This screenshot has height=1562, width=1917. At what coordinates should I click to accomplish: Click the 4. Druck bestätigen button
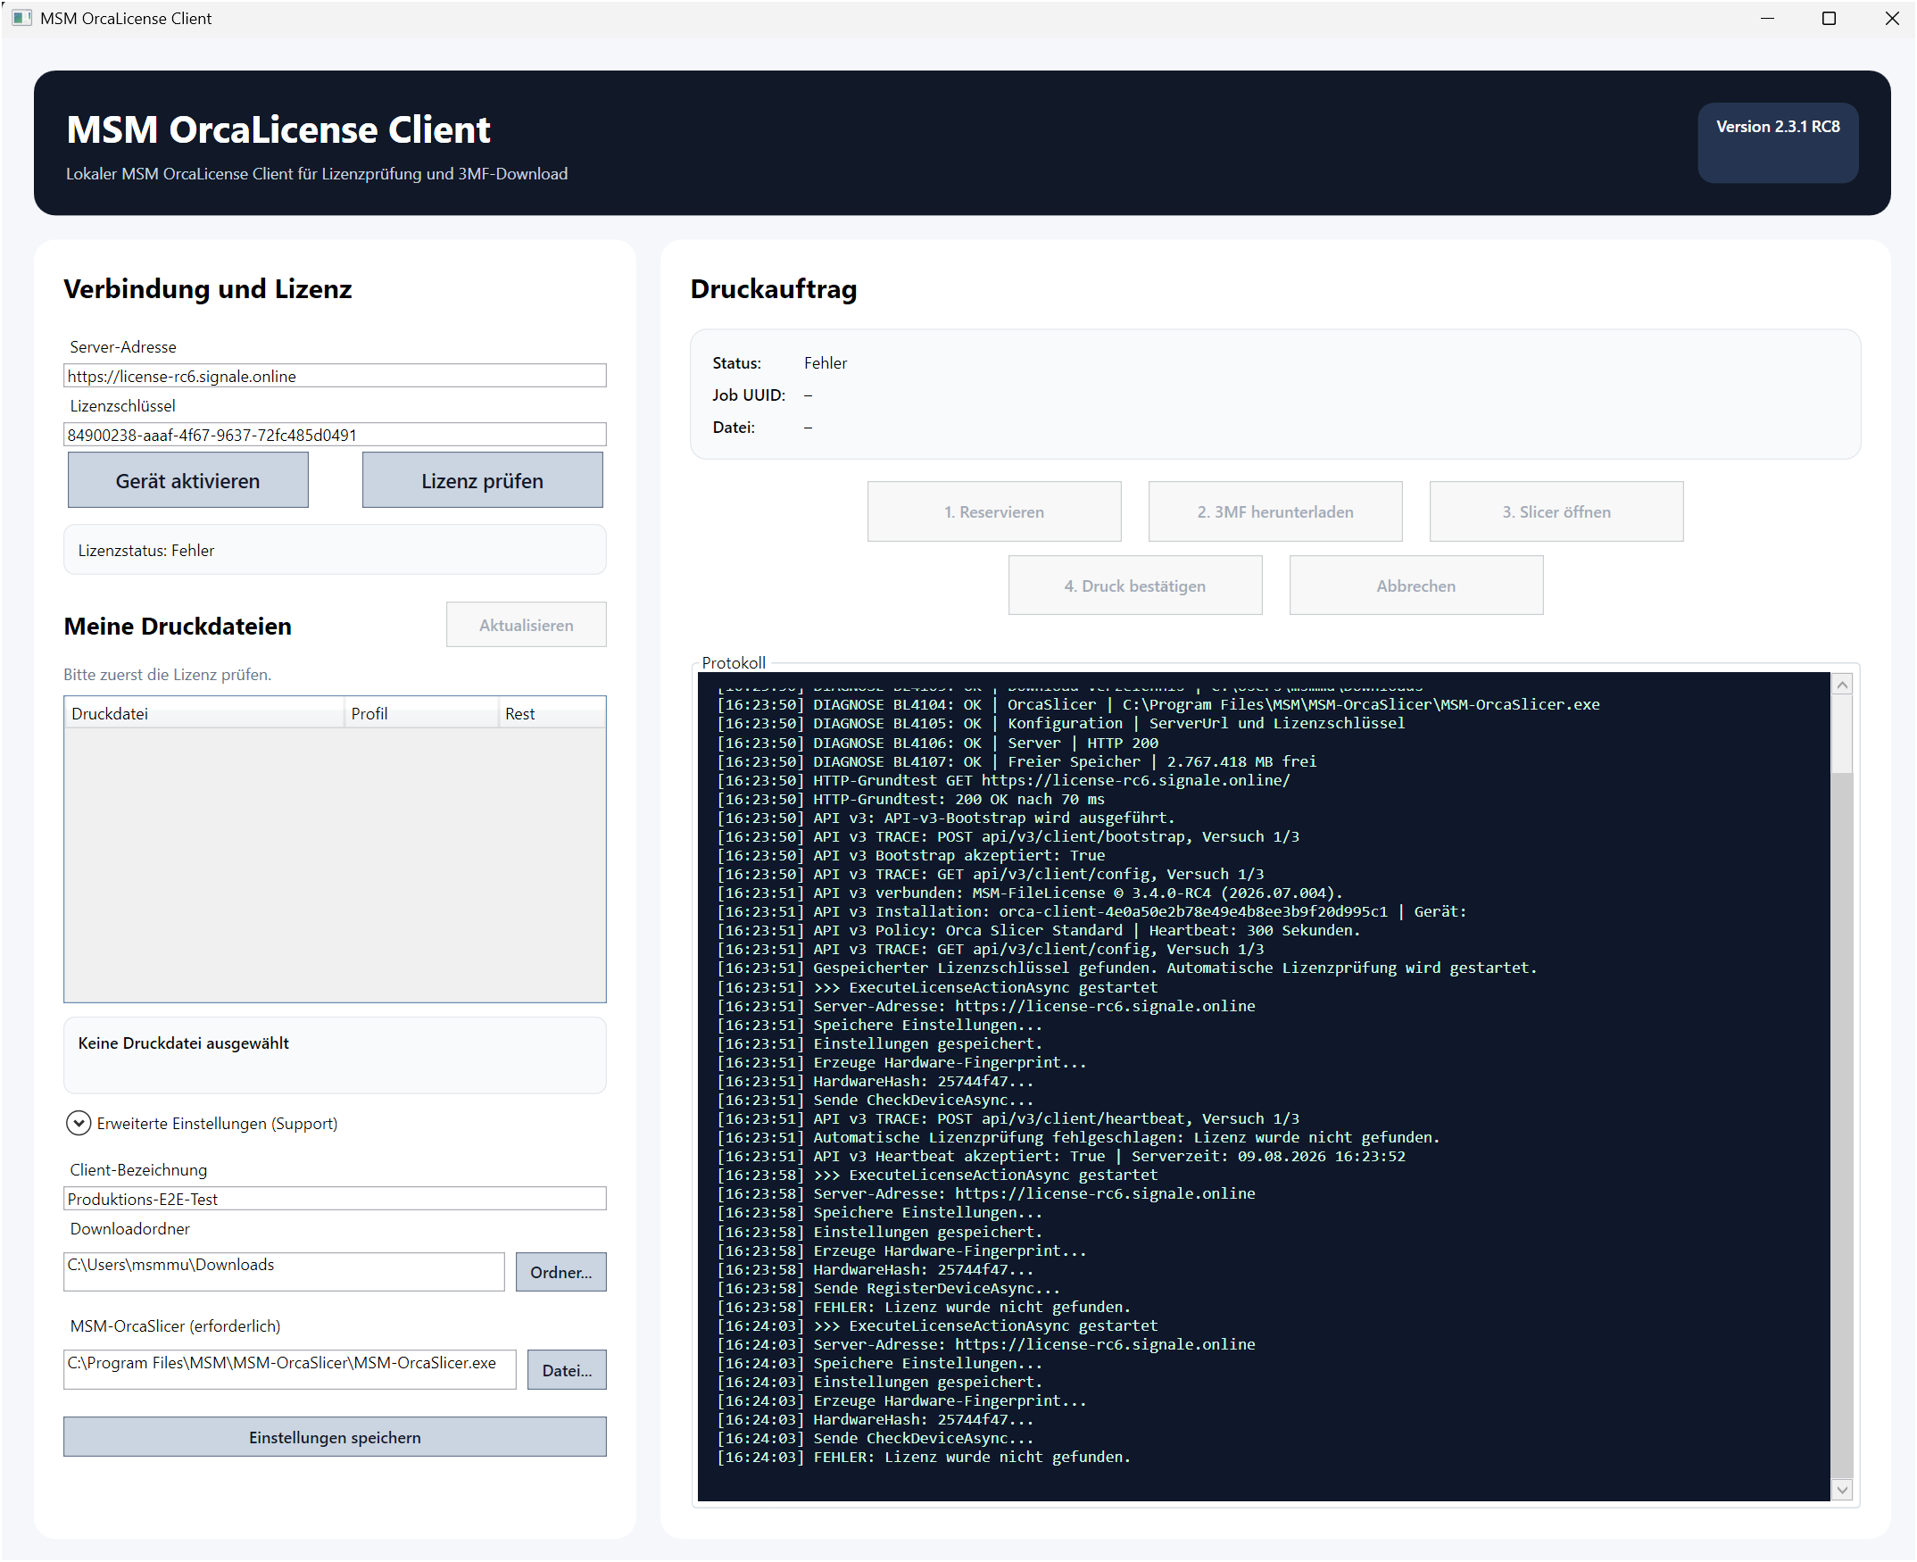point(1135,586)
